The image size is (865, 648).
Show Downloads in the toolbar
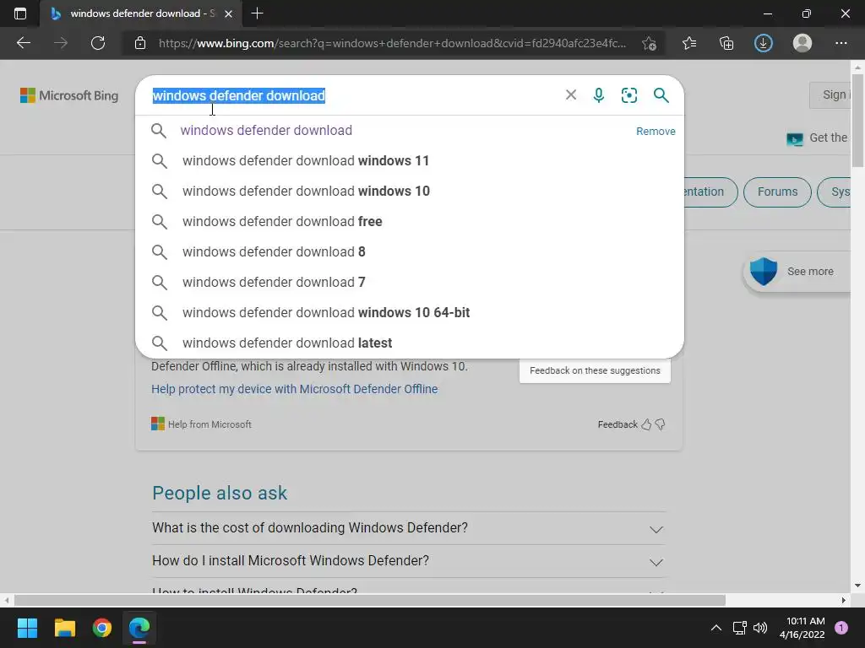point(764,43)
